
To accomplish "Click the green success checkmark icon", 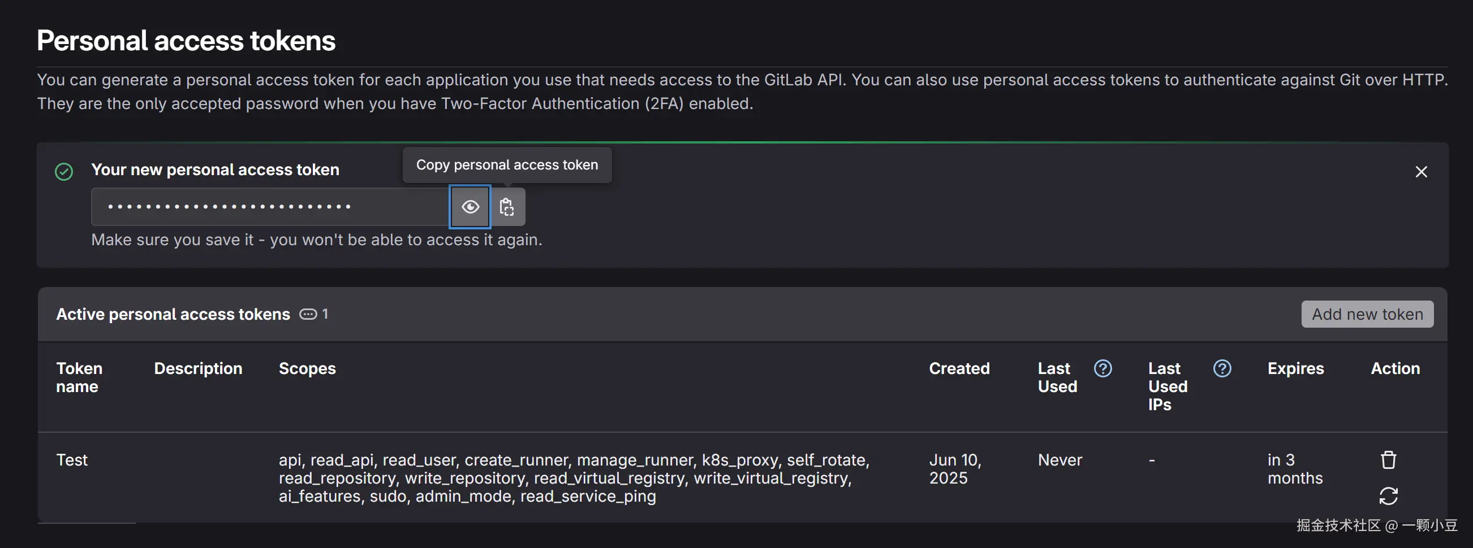I will click(x=64, y=171).
